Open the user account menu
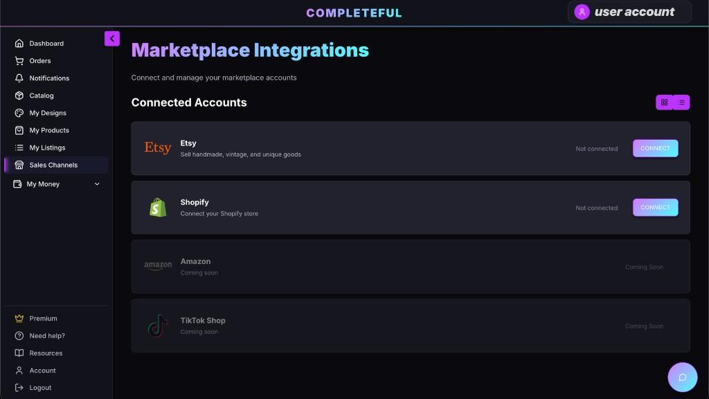 (x=629, y=11)
